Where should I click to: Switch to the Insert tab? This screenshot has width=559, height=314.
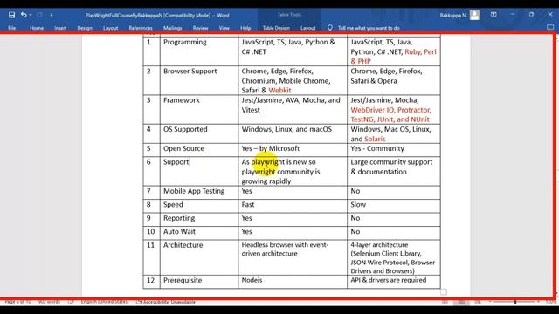tap(60, 28)
